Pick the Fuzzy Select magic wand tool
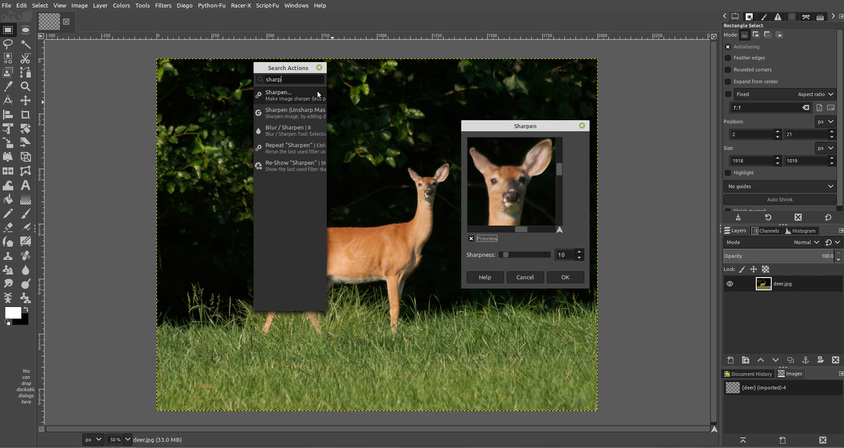The height and width of the screenshot is (448, 844). click(26, 44)
